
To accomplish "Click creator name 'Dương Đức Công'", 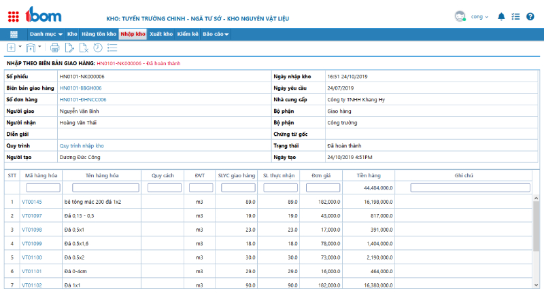I will coord(80,157).
